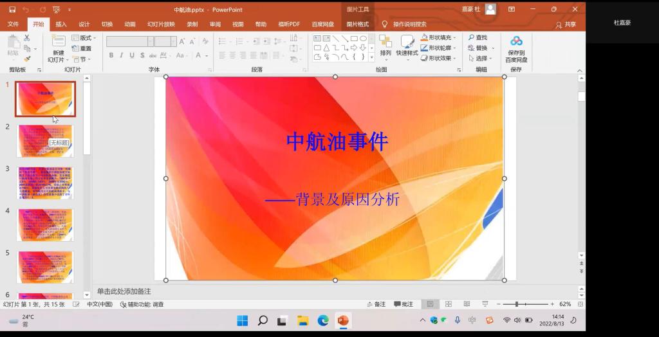Switch to Picture Format (图片格式) tab

coord(358,24)
